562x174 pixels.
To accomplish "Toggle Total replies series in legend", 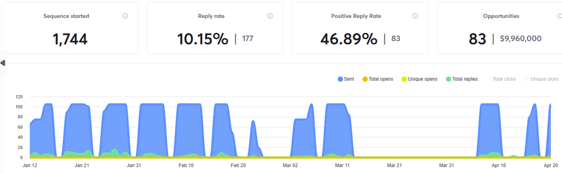I will 462,79.
